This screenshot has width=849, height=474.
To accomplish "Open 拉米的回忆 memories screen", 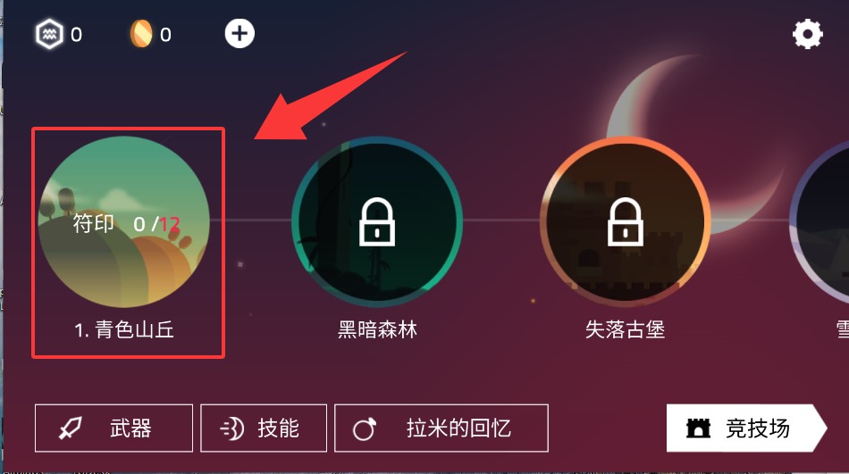I will tap(441, 428).
